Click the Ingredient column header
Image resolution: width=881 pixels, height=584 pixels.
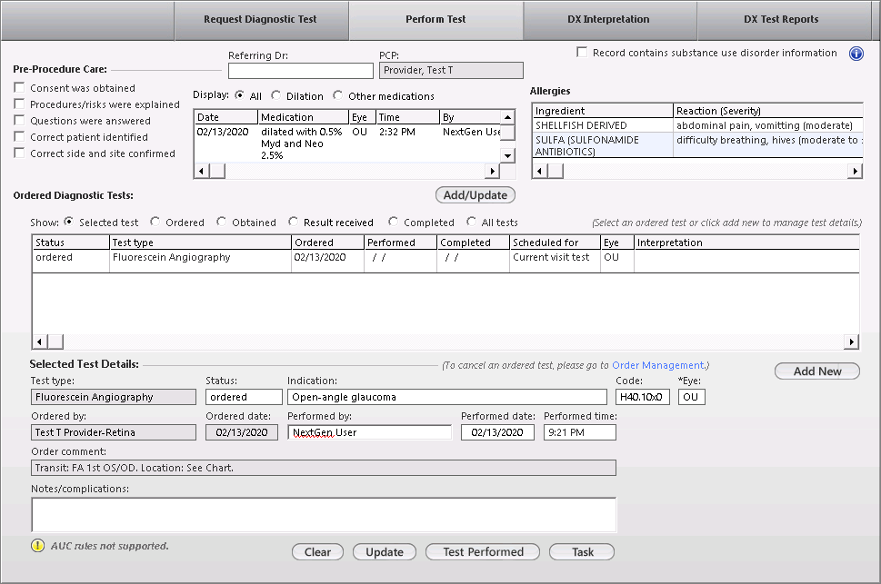[x=602, y=111]
